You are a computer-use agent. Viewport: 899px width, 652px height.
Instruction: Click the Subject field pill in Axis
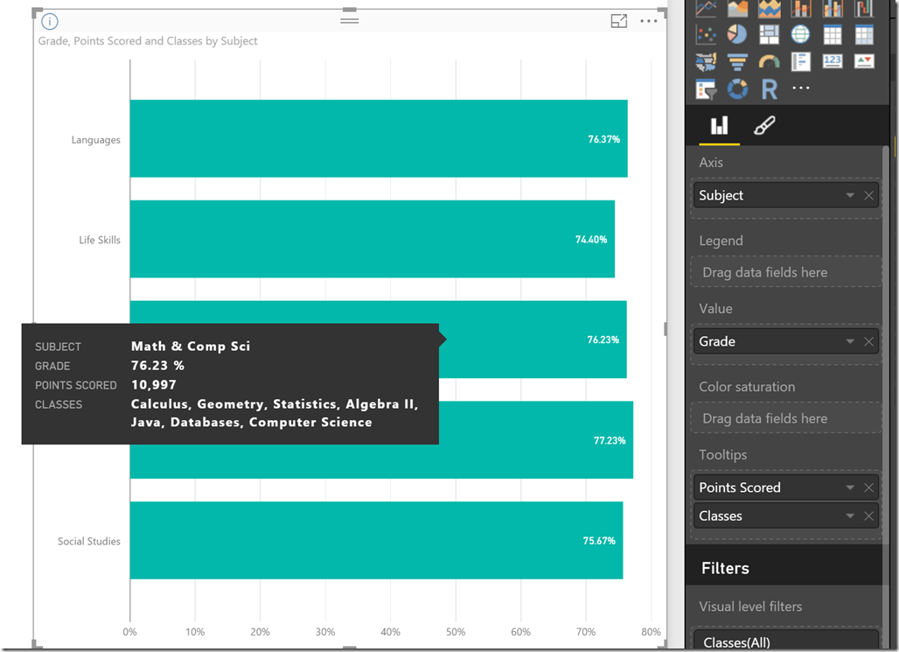tap(786, 196)
